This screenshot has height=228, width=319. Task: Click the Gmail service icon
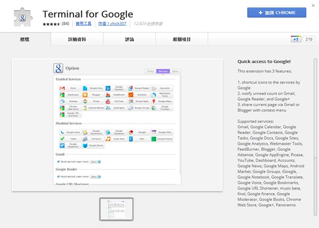pos(62,88)
